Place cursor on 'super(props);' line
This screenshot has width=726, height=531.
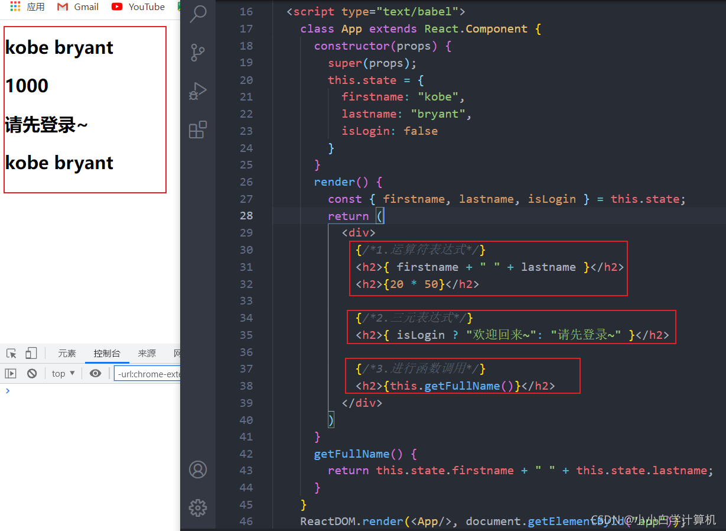coord(373,63)
